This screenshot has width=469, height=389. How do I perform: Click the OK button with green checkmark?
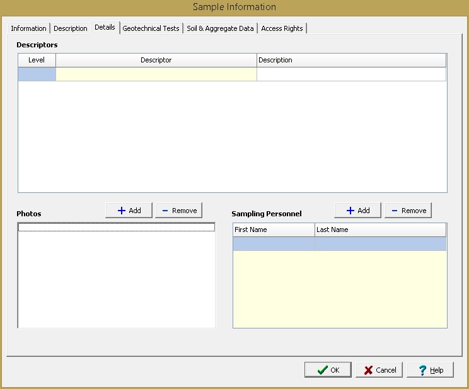[328, 370]
